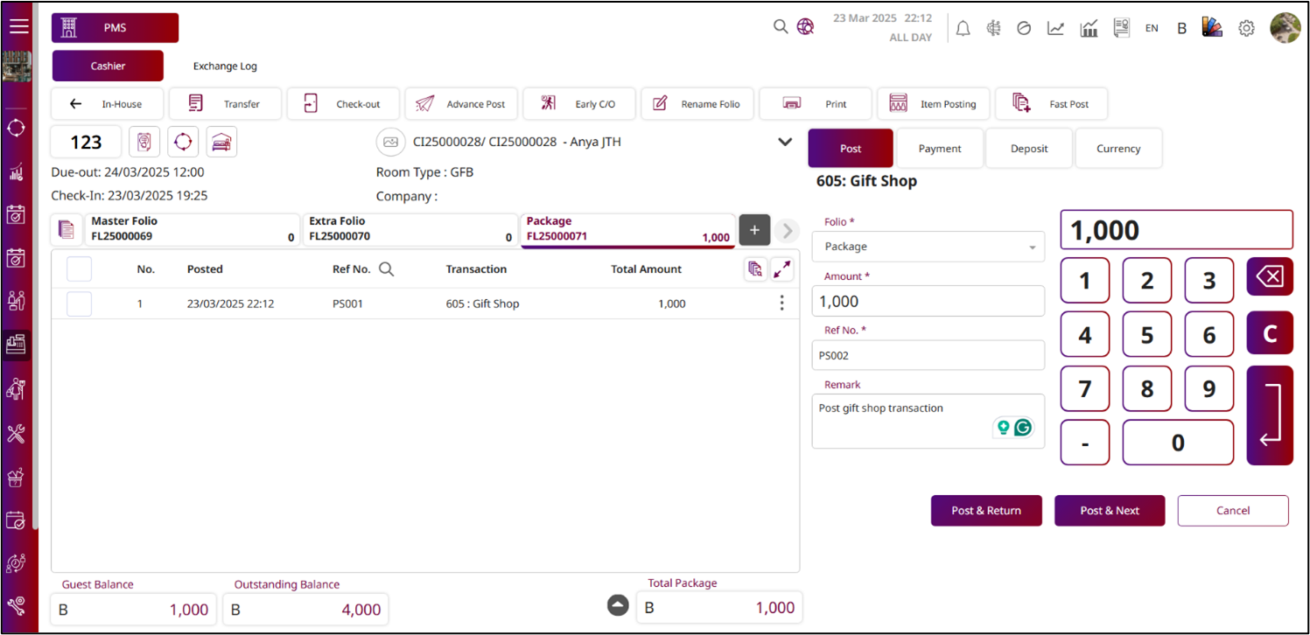Click the add folio plus button
Viewport: 1310px width, 635px height.
[754, 230]
